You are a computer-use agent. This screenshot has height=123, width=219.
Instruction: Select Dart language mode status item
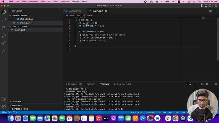coord(177,112)
